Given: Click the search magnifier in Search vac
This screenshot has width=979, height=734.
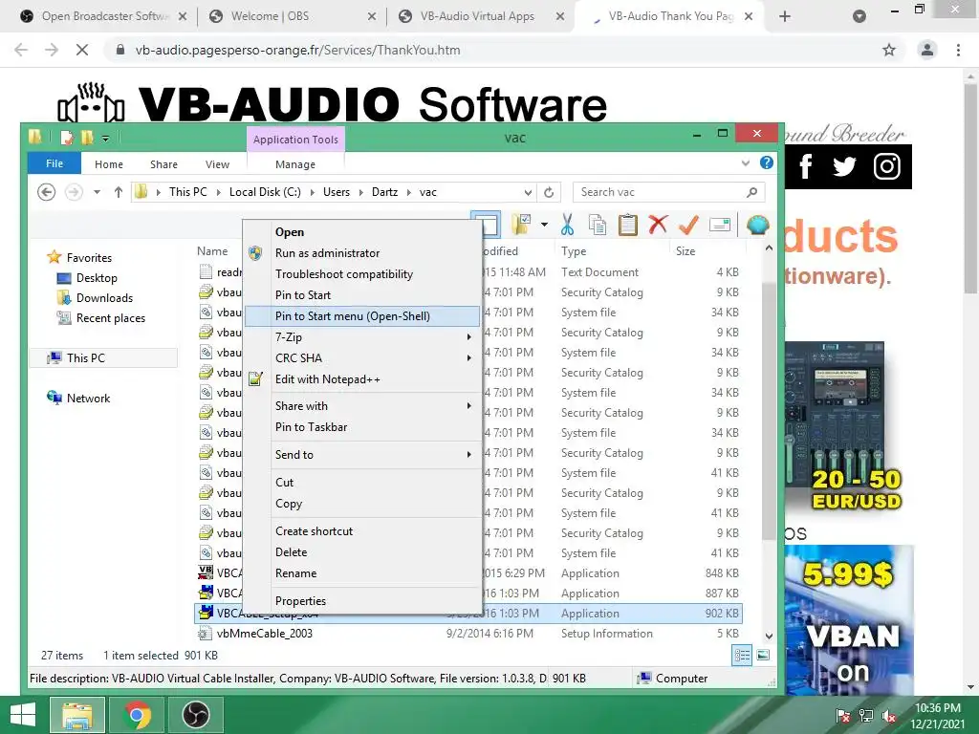Looking at the screenshot, I should pyautogui.click(x=752, y=192).
